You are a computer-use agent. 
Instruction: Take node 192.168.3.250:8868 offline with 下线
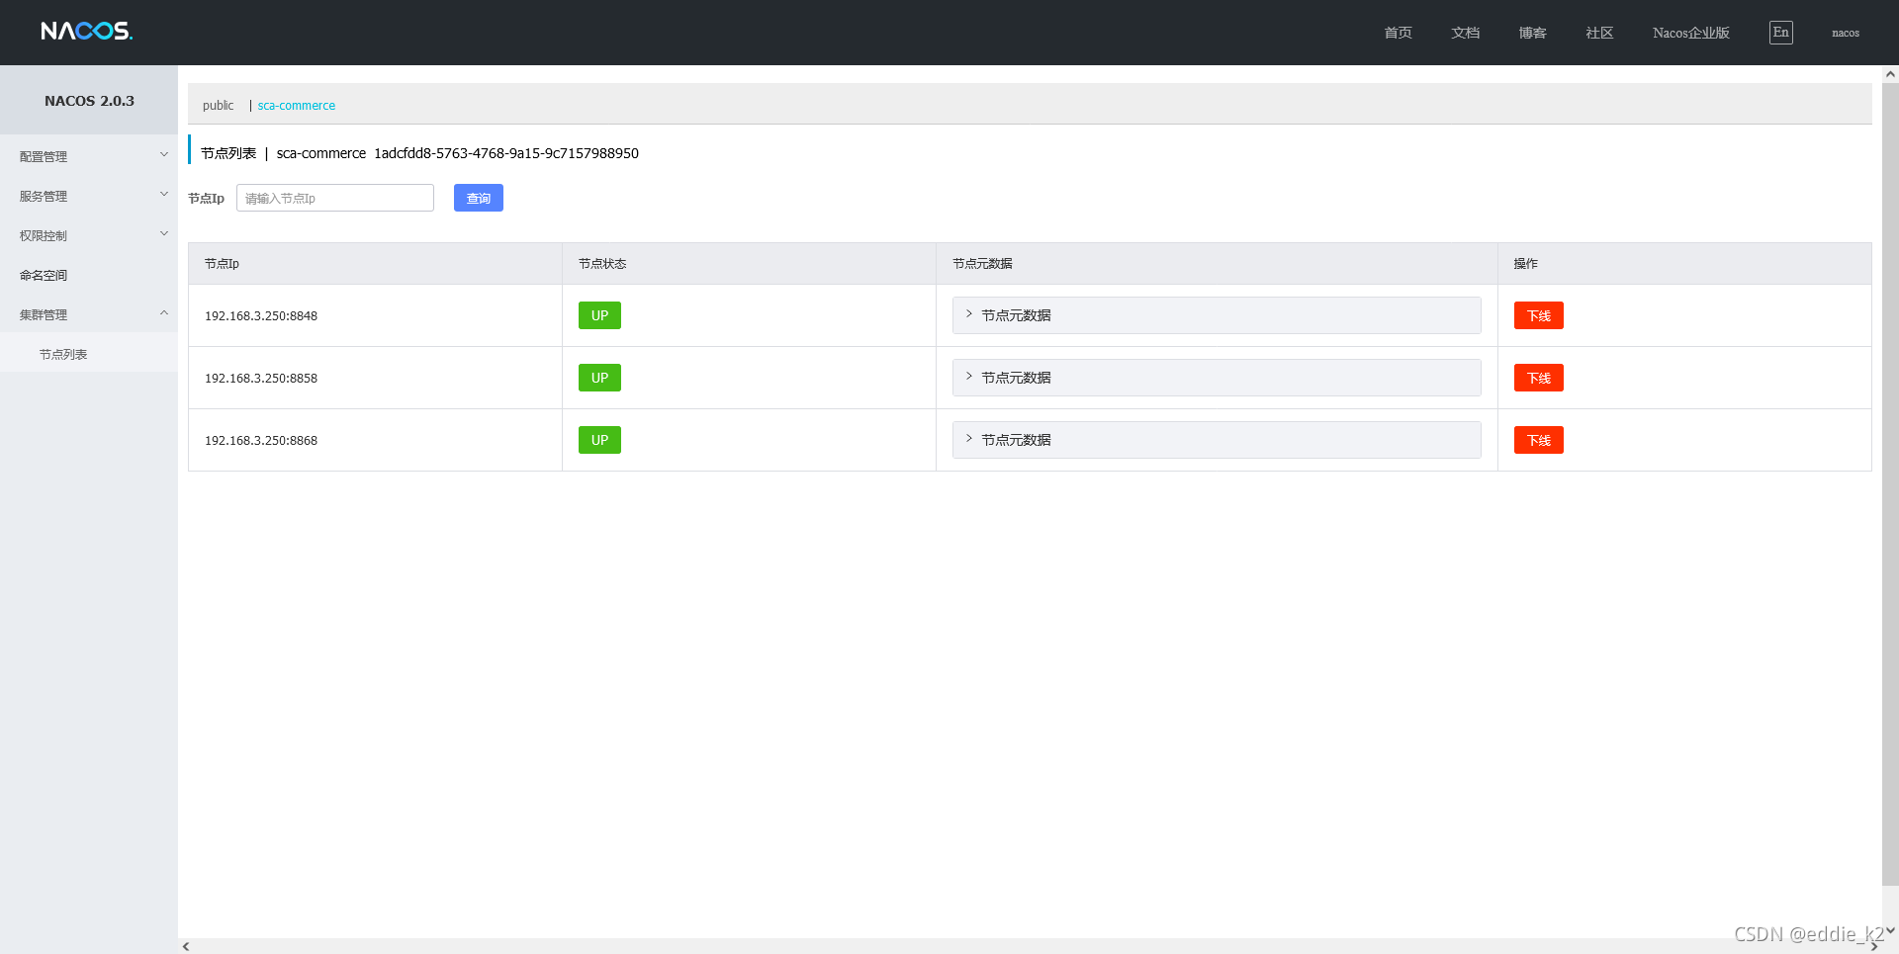[x=1538, y=440]
